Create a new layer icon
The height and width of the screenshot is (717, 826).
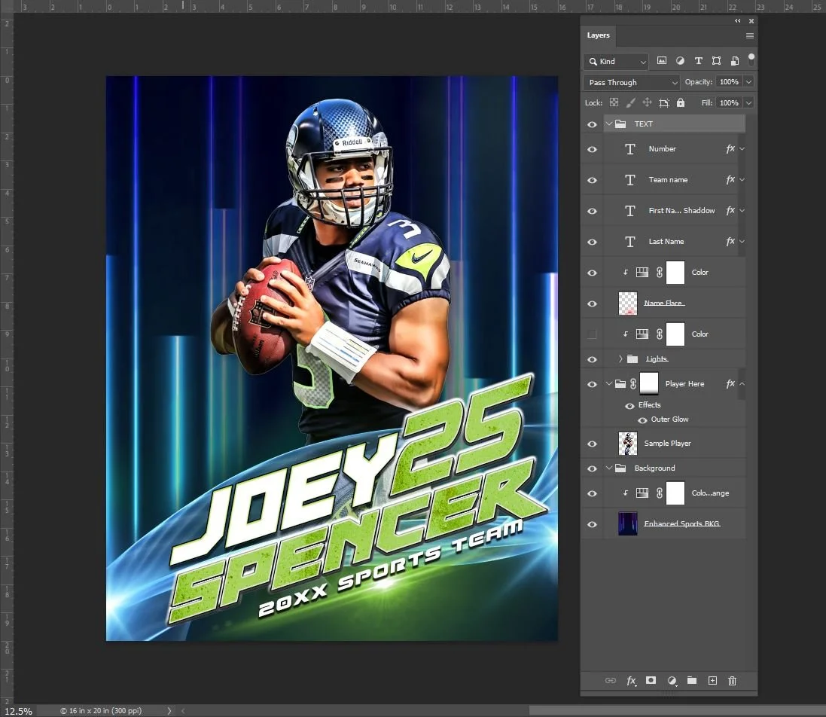(x=712, y=681)
